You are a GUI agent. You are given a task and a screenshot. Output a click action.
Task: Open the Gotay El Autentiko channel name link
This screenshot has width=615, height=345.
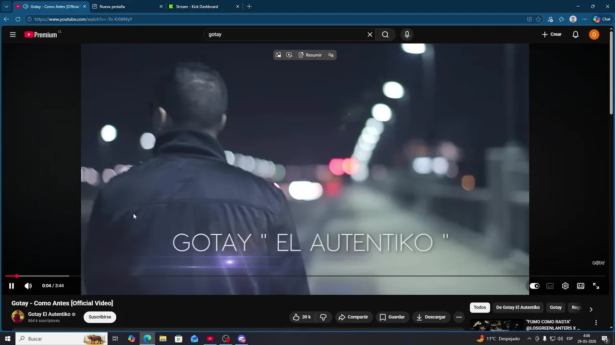(x=49, y=314)
